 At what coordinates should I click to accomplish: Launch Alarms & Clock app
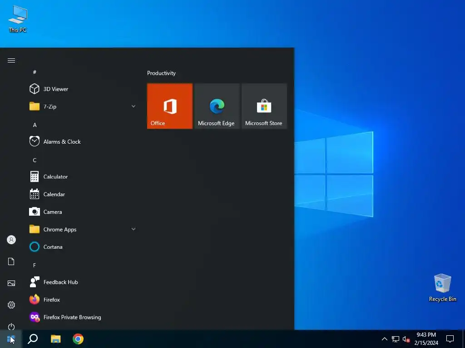click(83, 141)
